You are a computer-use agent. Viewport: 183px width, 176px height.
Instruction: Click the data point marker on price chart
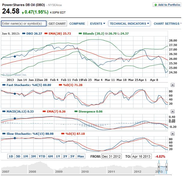click(15, 57)
